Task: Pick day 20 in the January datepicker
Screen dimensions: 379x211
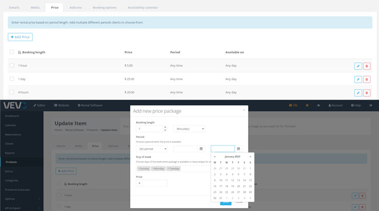Action: (238, 186)
